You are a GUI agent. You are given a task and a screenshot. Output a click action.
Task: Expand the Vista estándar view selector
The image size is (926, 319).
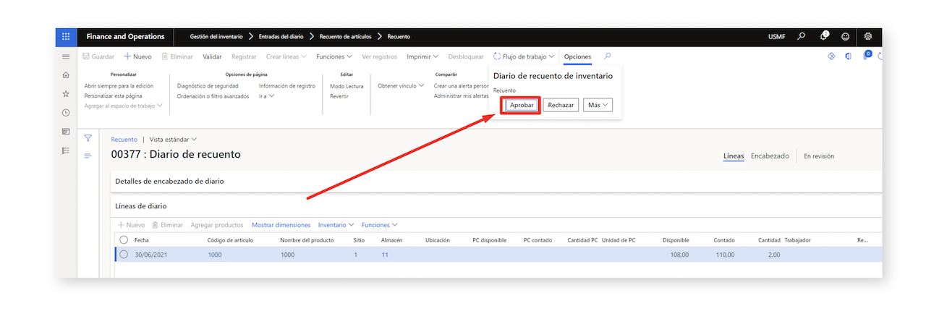(x=173, y=139)
